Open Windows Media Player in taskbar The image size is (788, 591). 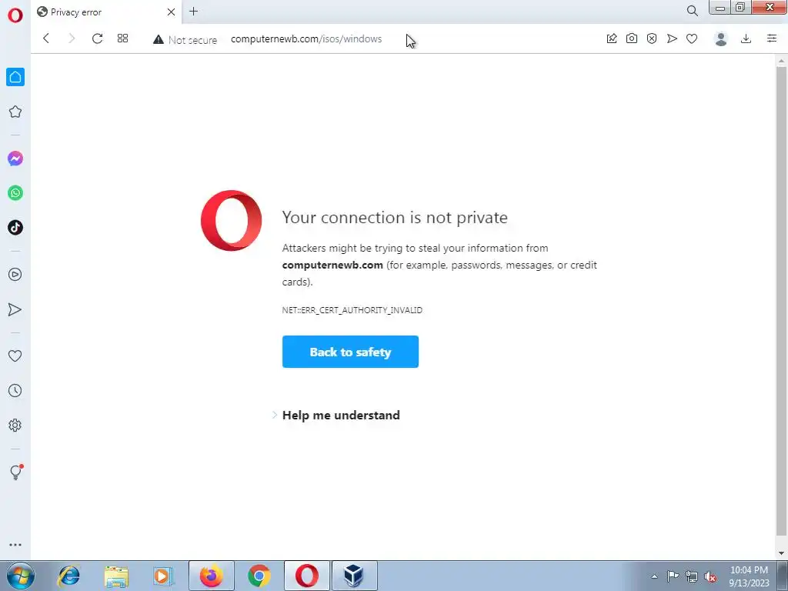(x=163, y=576)
